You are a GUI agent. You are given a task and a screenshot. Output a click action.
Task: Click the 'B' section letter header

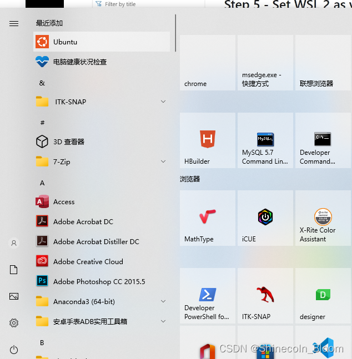coord(42,342)
